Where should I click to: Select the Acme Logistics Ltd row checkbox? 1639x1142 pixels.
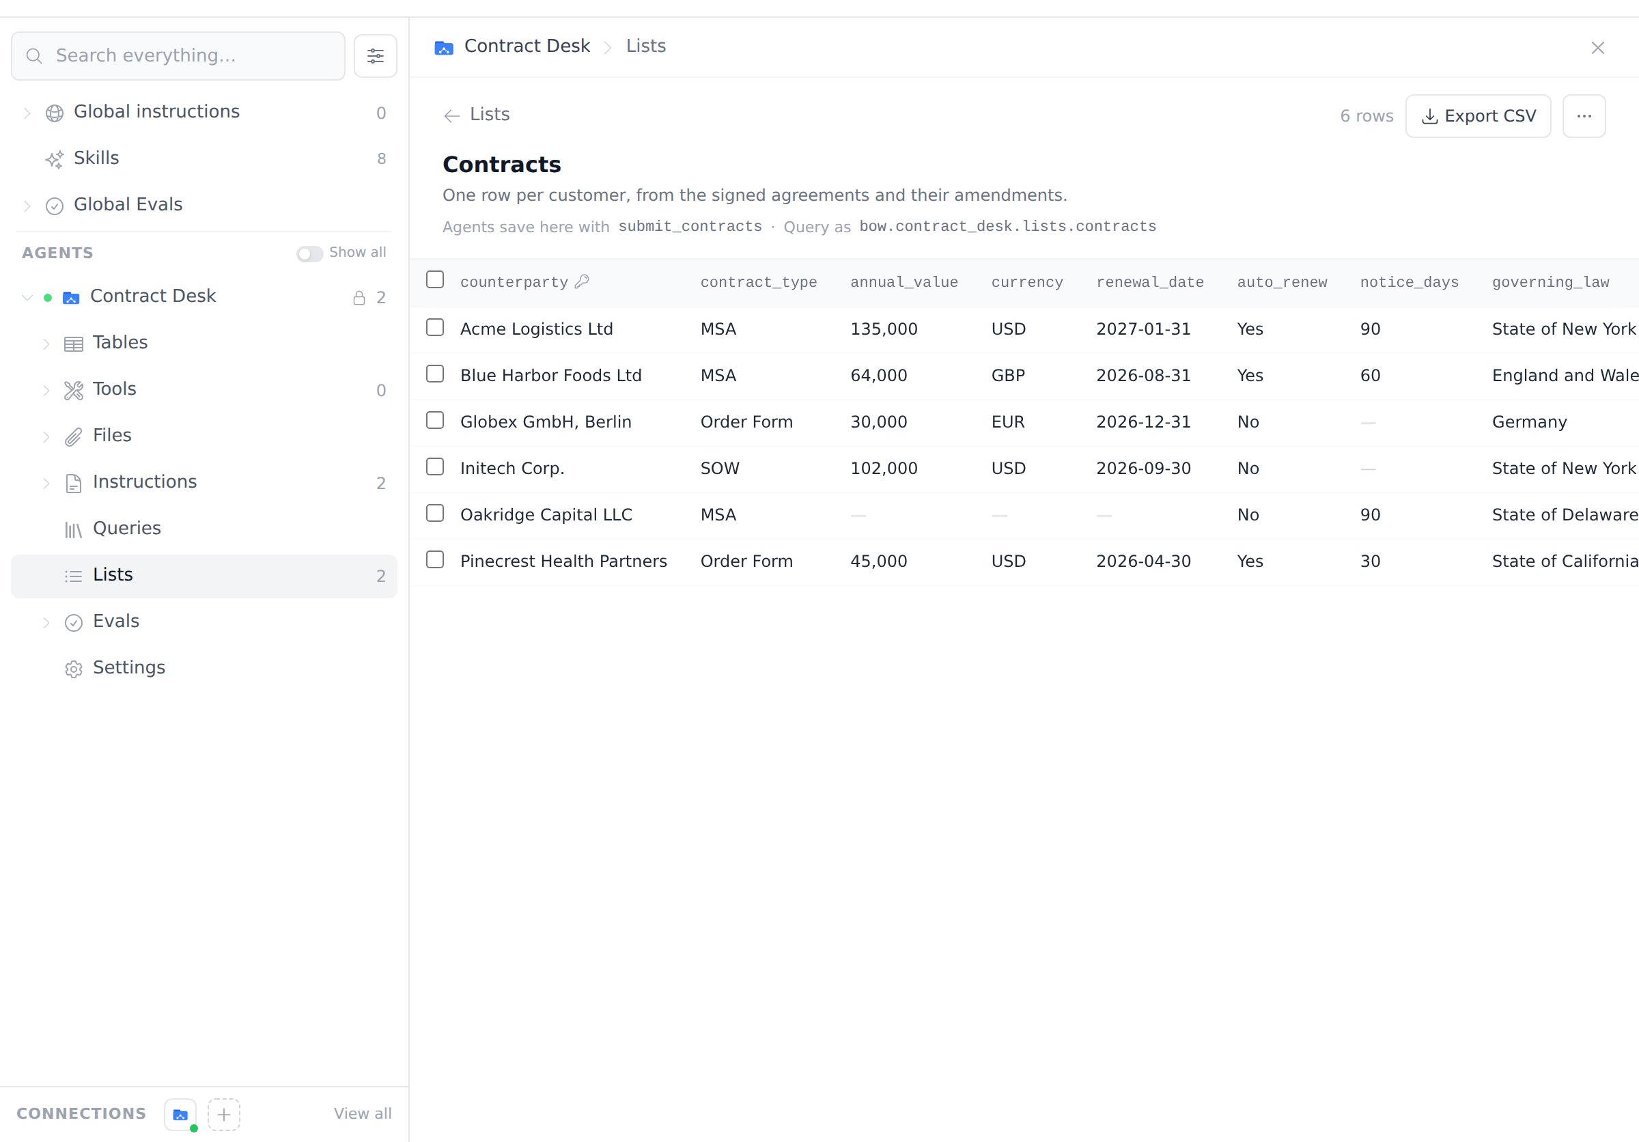pyautogui.click(x=435, y=327)
